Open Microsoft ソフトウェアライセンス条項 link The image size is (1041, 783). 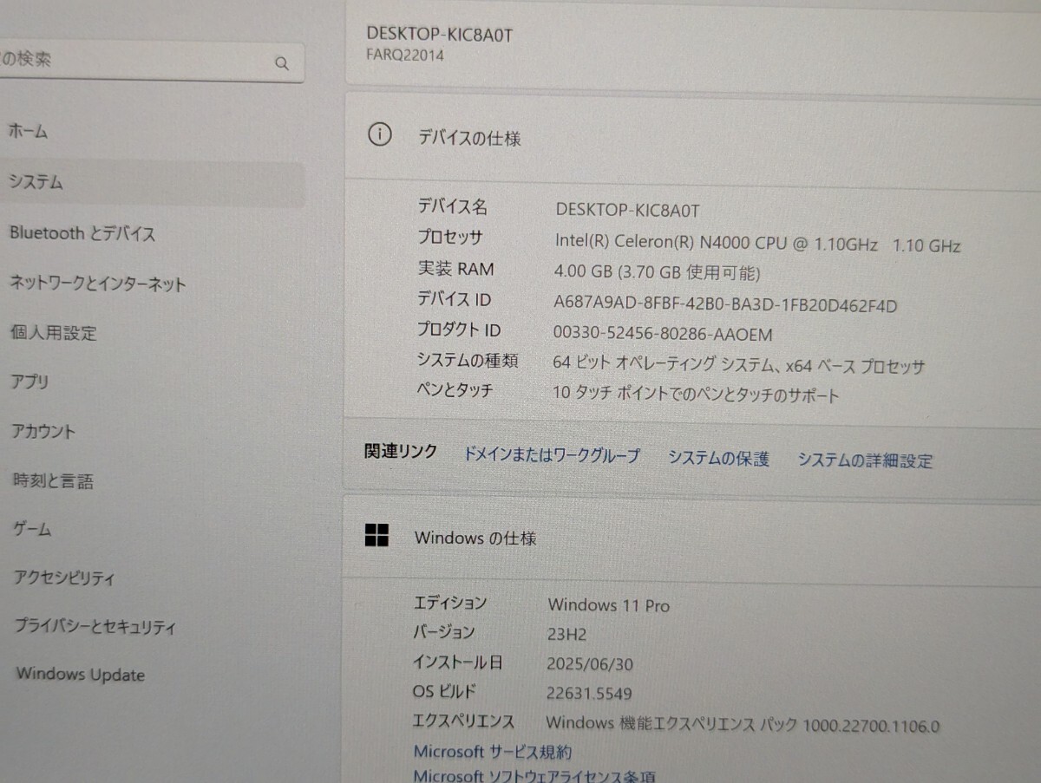click(x=534, y=776)
